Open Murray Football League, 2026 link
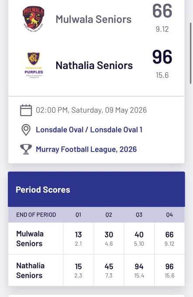193x297 pixels. click(86, 149)
